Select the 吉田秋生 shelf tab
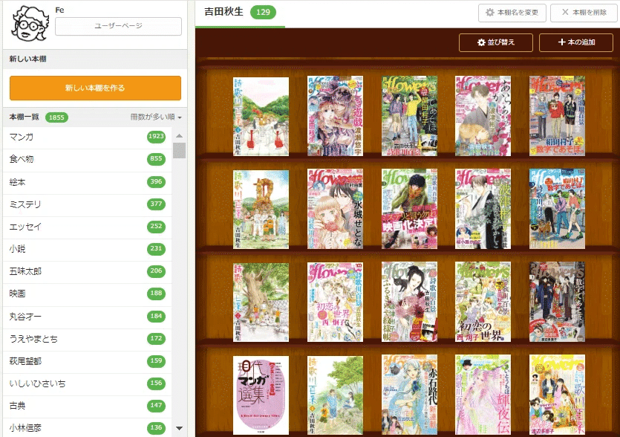620x437 pixels. point(240,13)
